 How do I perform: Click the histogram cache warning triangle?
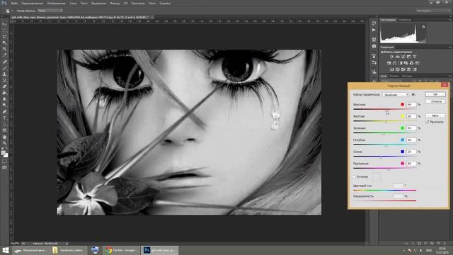pos(423,26)
